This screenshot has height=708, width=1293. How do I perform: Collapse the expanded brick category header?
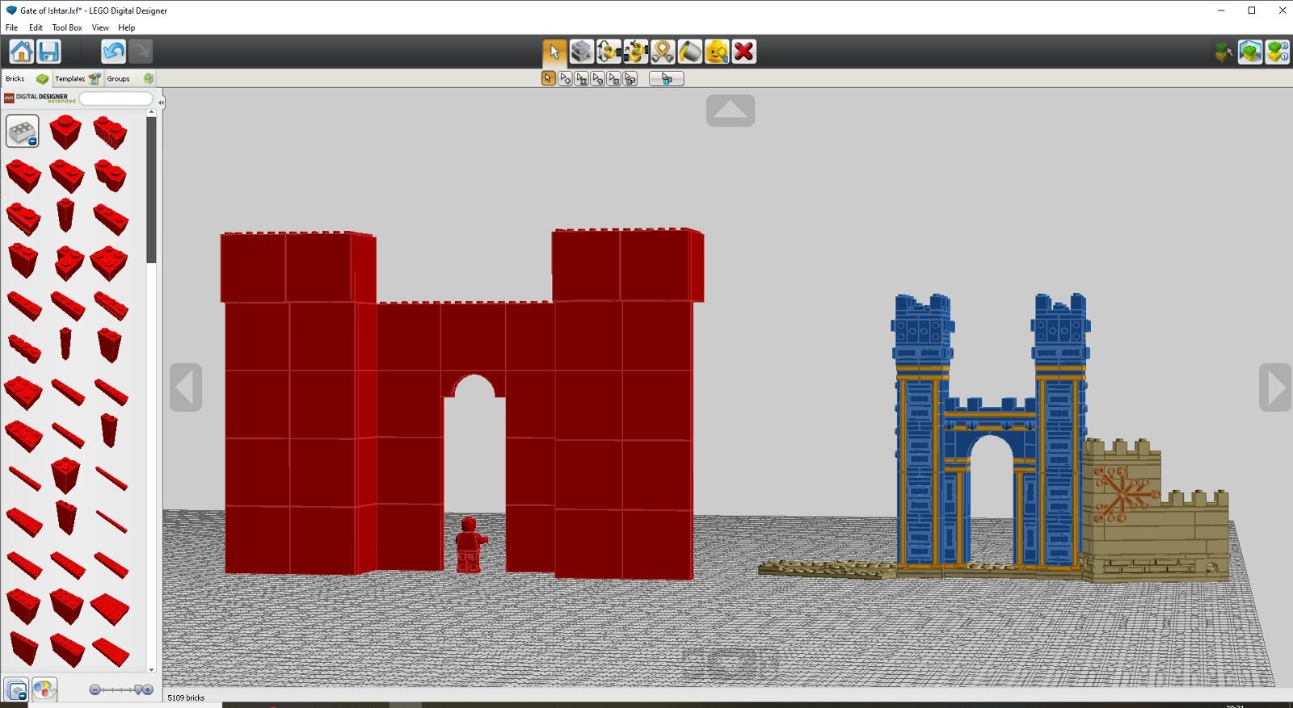[x=23, y=132]
